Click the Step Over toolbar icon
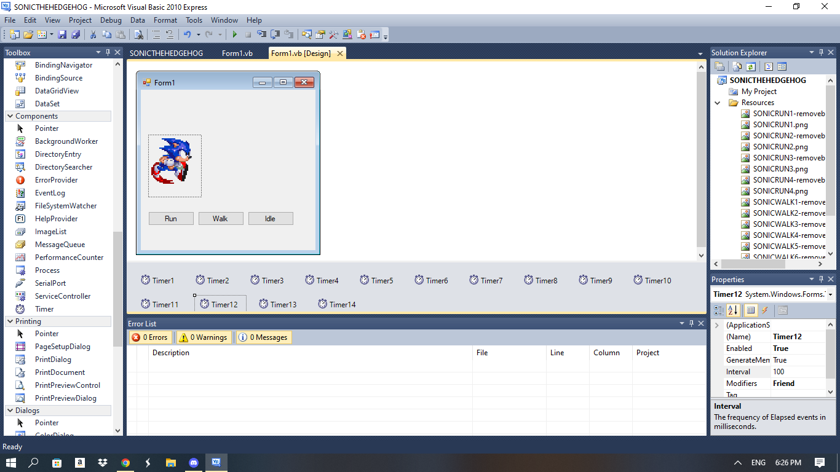The image size is (840, 472). coord(275,34)
